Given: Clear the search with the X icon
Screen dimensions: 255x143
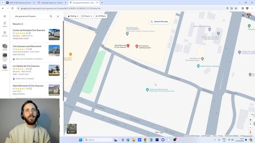Looking at the screenshot, I should click(58, 16).
